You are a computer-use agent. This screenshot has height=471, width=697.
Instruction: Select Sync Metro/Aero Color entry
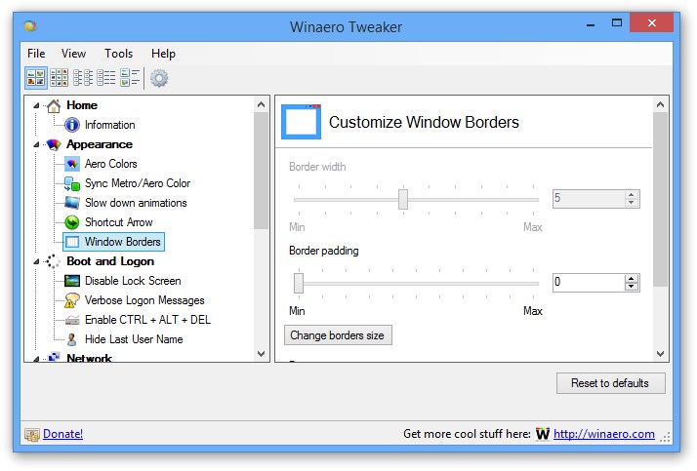tap(138, 183)
